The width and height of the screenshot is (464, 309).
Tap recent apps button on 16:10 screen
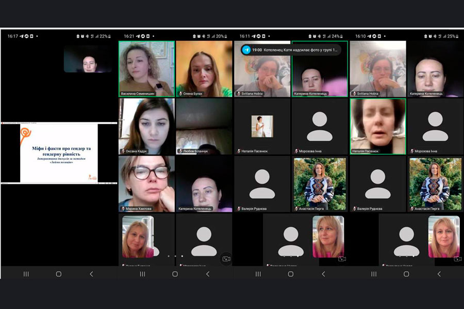pyautogui.click(x=374, y=274)
